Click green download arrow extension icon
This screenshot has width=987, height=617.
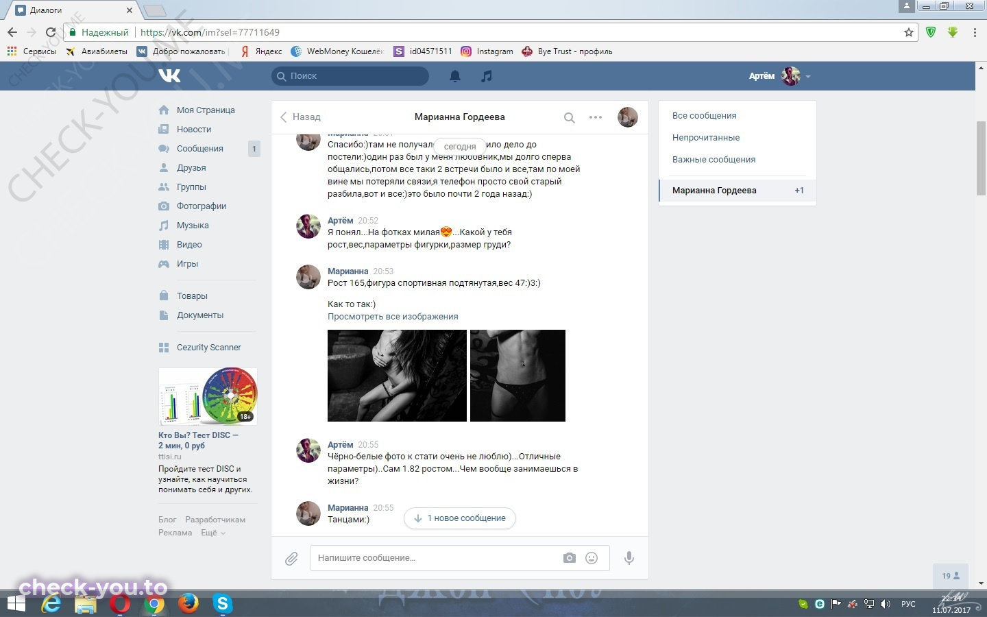[953, 32]
